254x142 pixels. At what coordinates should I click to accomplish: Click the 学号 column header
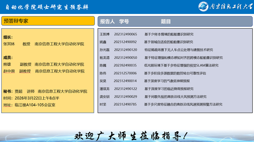[x=124, y=21]
